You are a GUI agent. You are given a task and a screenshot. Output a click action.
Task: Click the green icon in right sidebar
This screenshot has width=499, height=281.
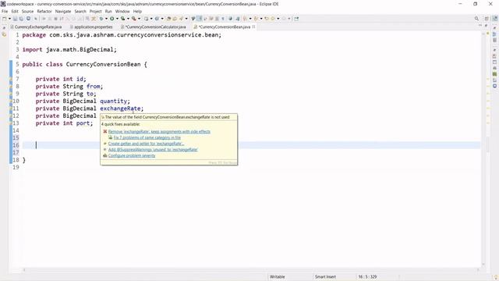(x=494, y=74)
